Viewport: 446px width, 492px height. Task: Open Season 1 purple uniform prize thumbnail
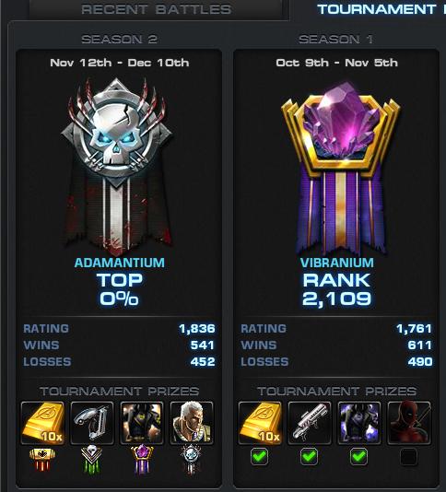pos(359,423)
